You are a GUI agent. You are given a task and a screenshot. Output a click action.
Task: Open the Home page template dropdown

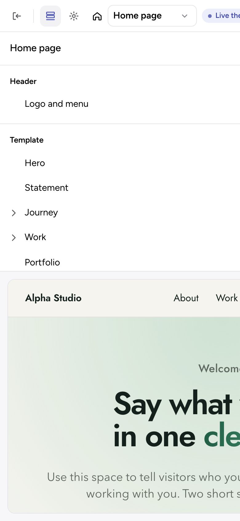[x=152, y=16]
